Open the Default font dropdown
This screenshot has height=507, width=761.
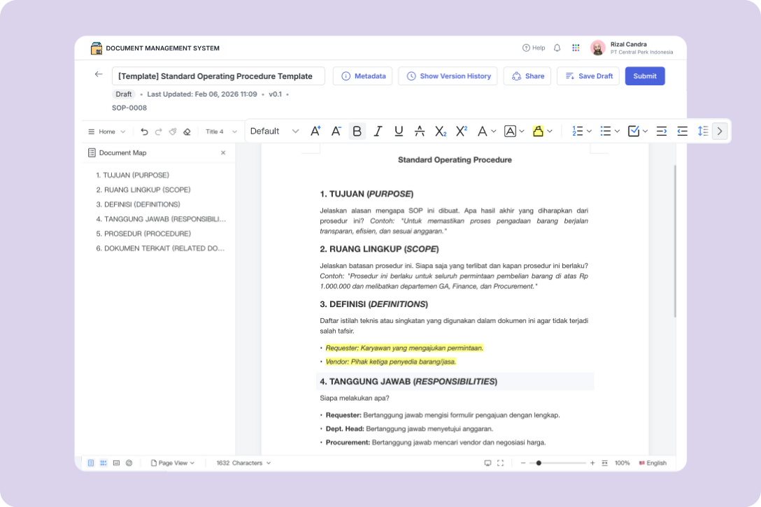click(274, 131)
